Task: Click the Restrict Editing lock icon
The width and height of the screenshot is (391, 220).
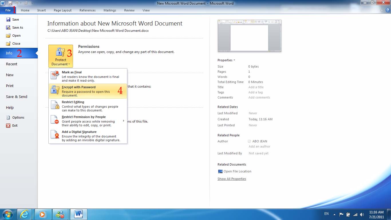Action: tap(55, 105)
